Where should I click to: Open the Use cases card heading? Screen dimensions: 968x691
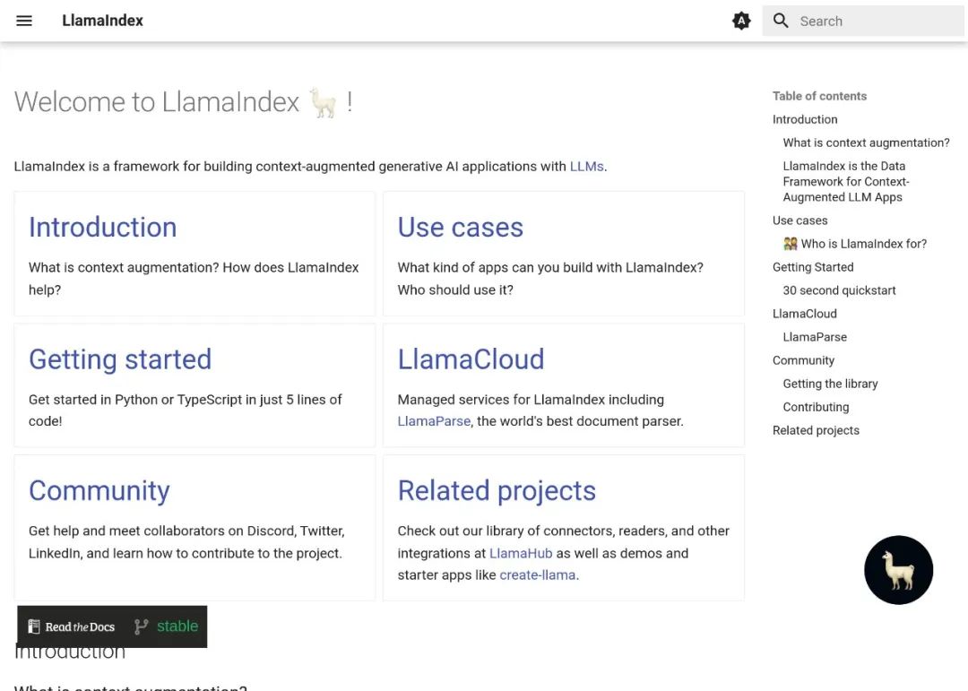point(460,228)
